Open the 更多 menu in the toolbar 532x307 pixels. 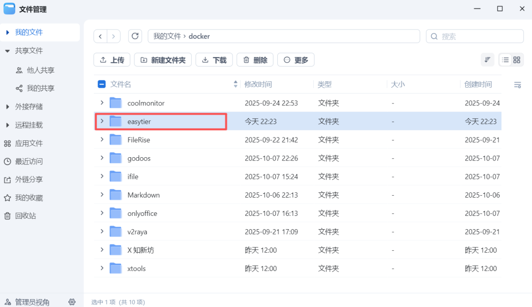tap(296, 60)
